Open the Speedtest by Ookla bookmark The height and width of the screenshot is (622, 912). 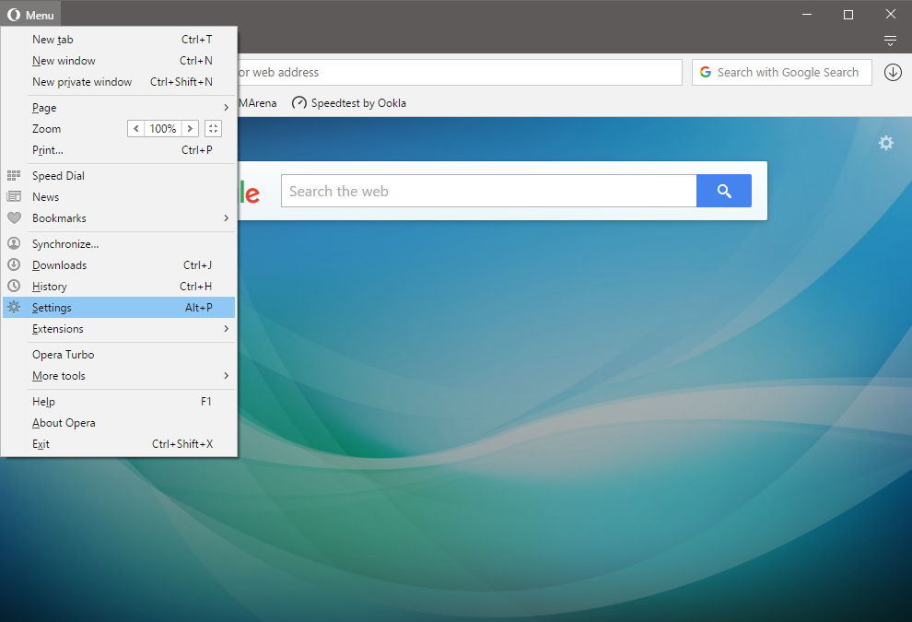349,103
